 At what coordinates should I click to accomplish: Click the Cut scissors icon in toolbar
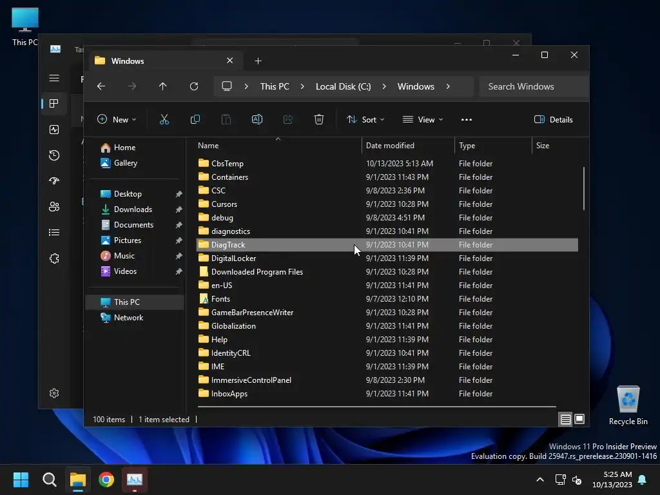(164, 120)
